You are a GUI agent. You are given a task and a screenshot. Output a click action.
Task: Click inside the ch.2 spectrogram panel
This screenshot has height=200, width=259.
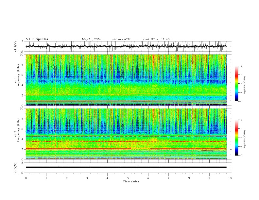126,134
